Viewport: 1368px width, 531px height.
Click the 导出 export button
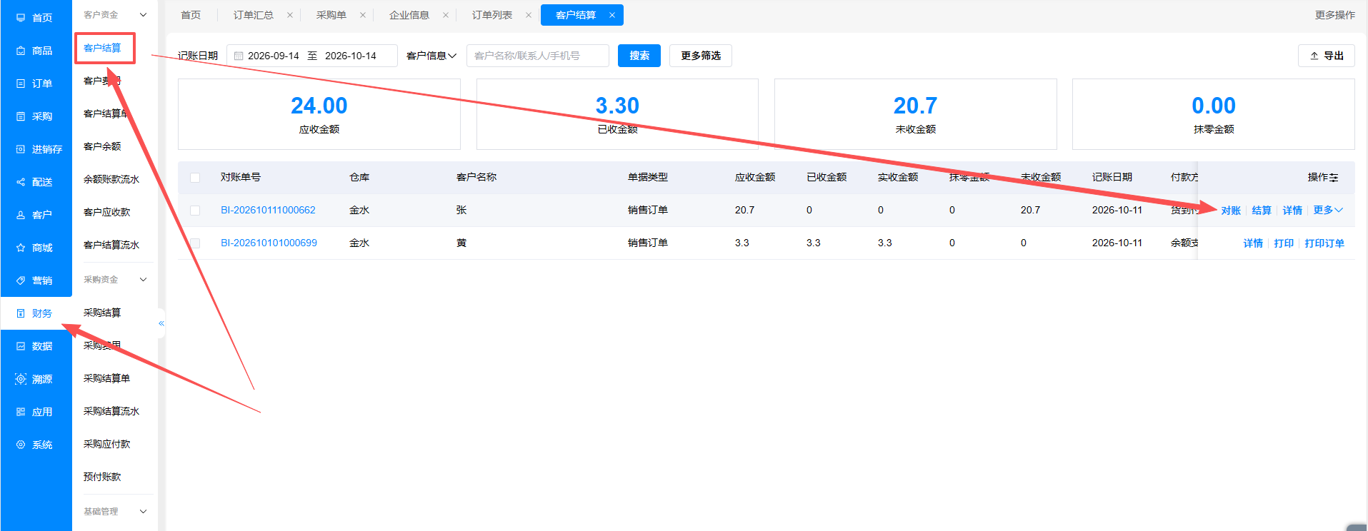(1327, 56)
